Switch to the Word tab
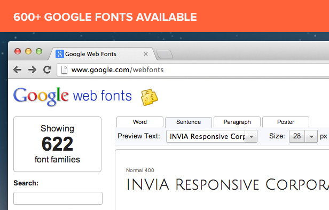This screenshot has width=329, height=210. pos(140,122)
